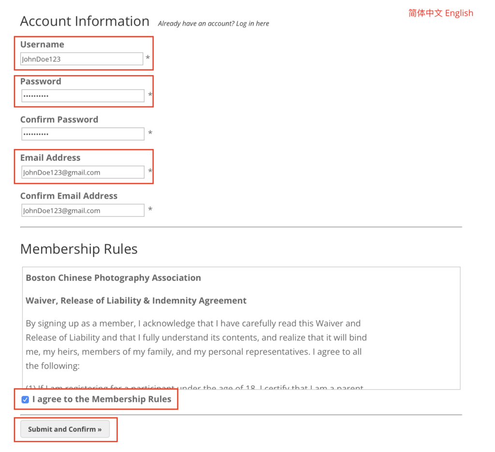This screenshot has height=452, width=495.
Task: Select the Email Address input field
Action: click(x=83, y=172)
